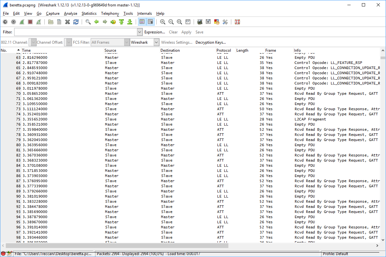Open Wireless Settings...
This screenshot has width=386, height=257.
coord(177,42)
